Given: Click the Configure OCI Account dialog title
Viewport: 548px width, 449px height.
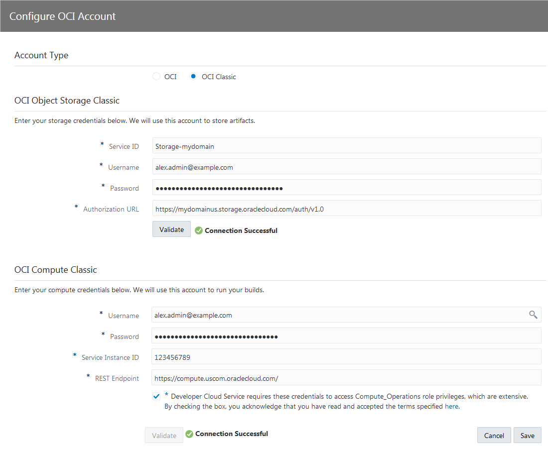Looking at the screenshot, I should pos(63,16).
